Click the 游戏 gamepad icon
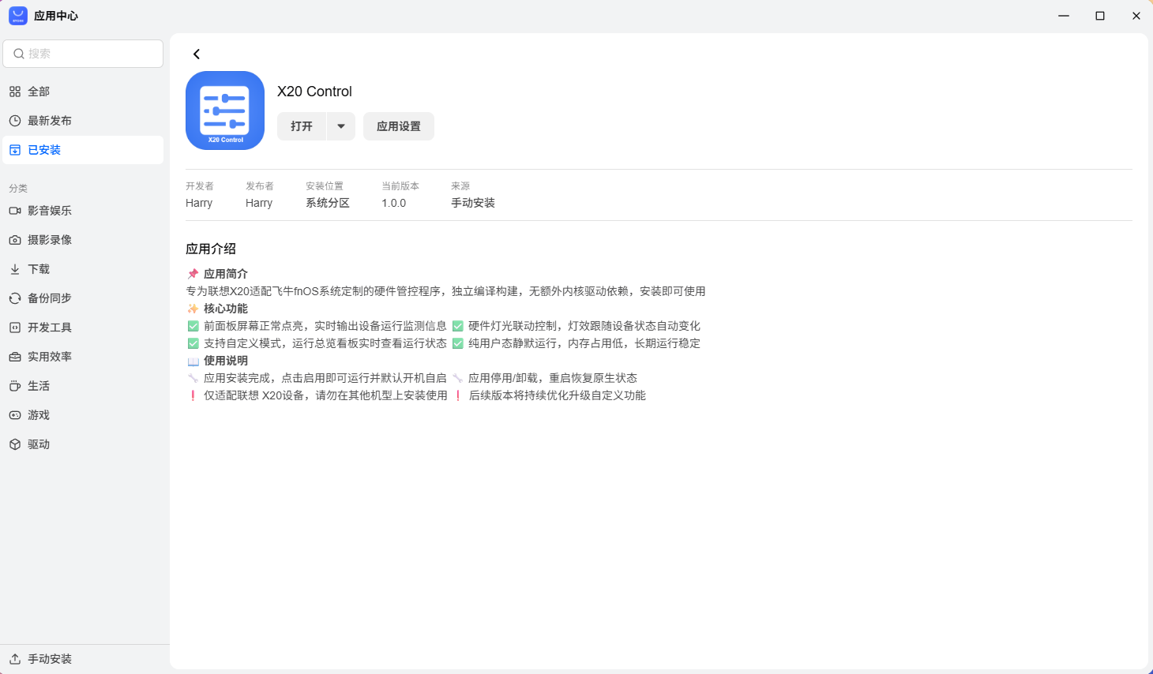1153x674 pixels. coord(15,415)
